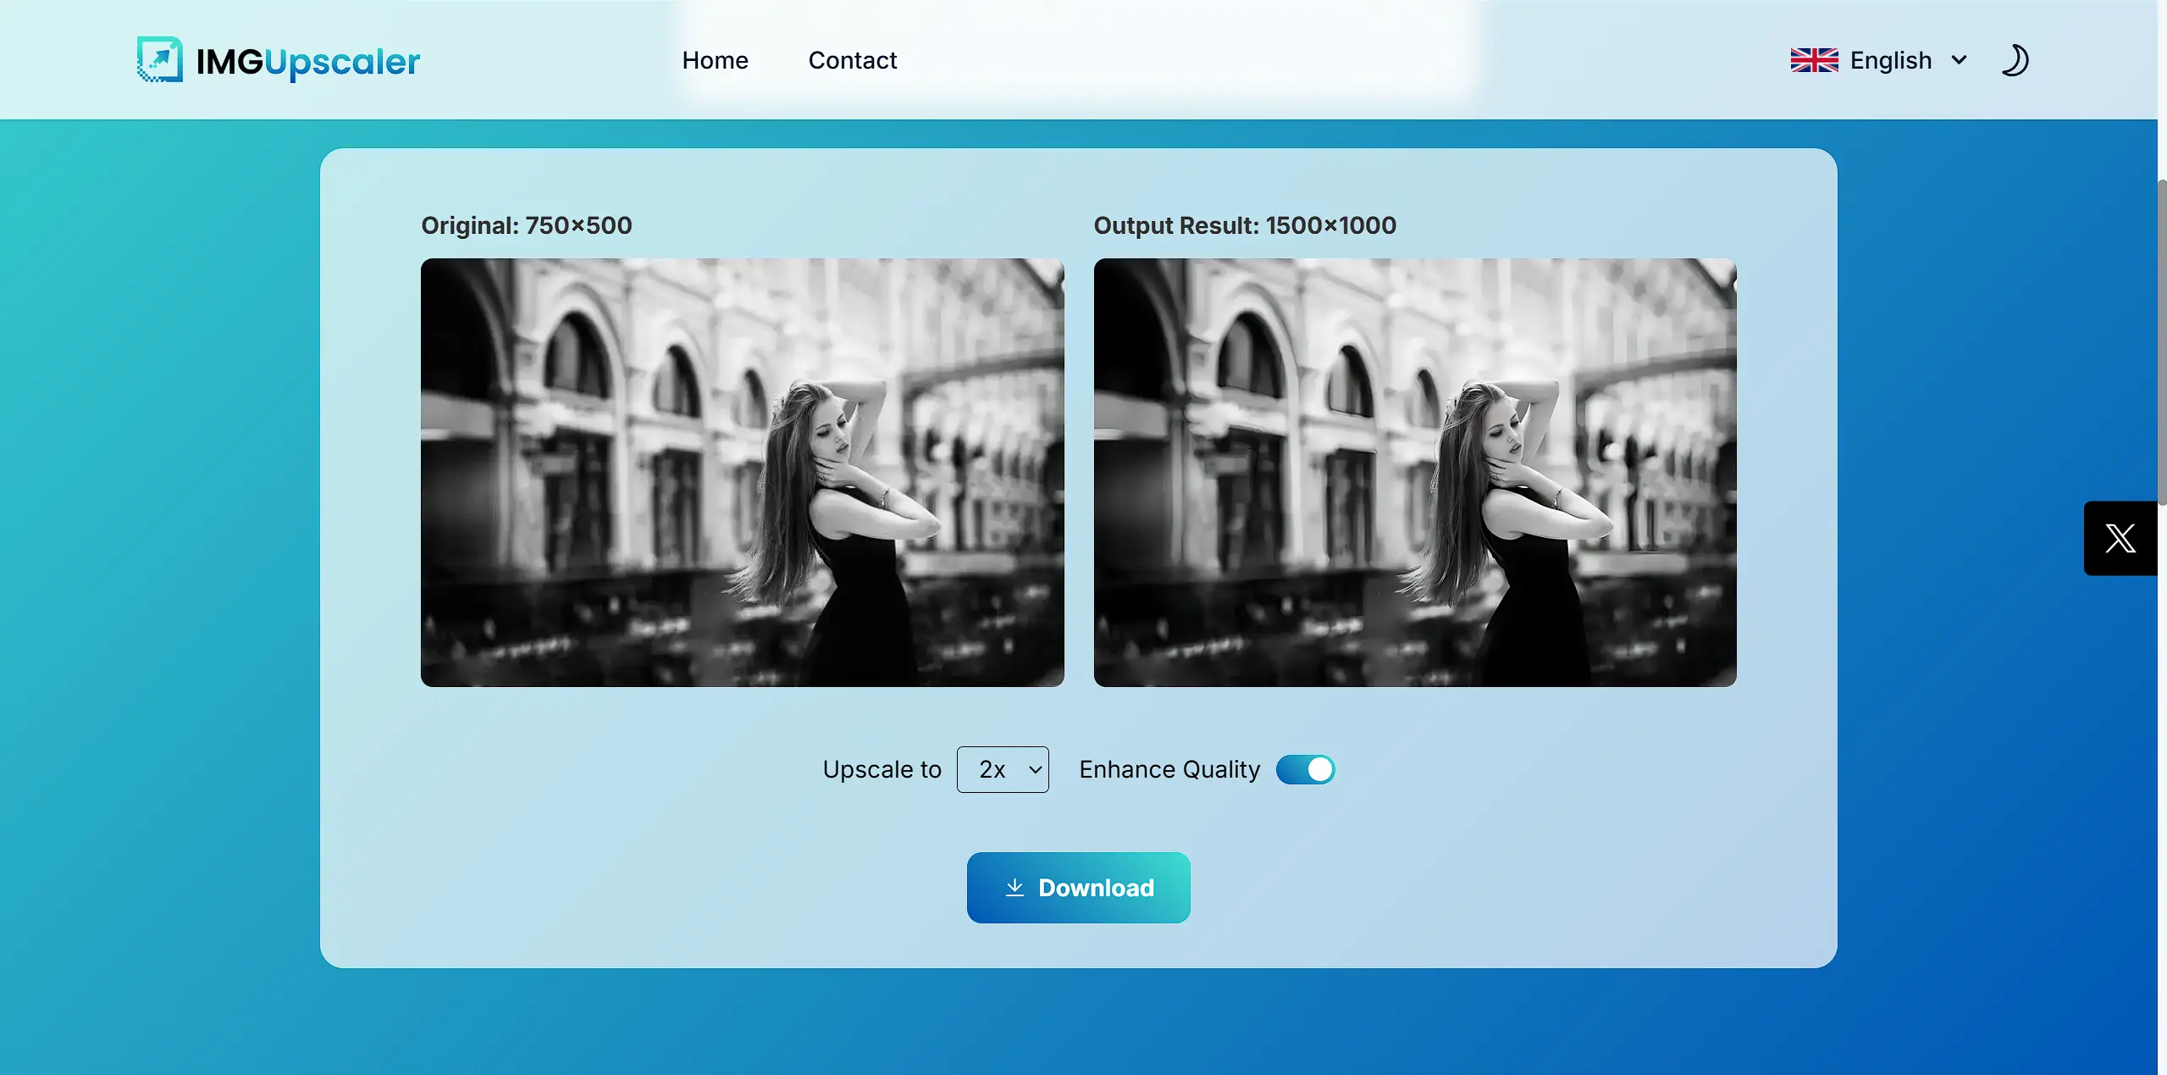Click the UK flag language icon
The width and height of the screenshot is (2167, 1075).
1813,59
